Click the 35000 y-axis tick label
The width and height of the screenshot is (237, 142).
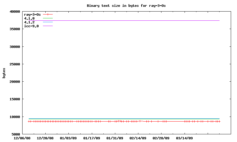point(15,29)
